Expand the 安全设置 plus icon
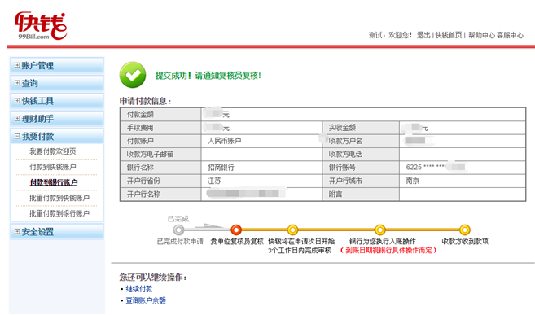Viewport: 535px width, 315px height. click(17, 231)
